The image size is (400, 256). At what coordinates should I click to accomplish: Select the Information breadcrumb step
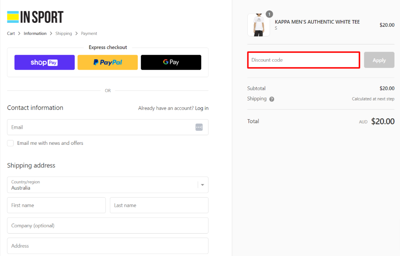pyautogui.click(x=35, y=34)
